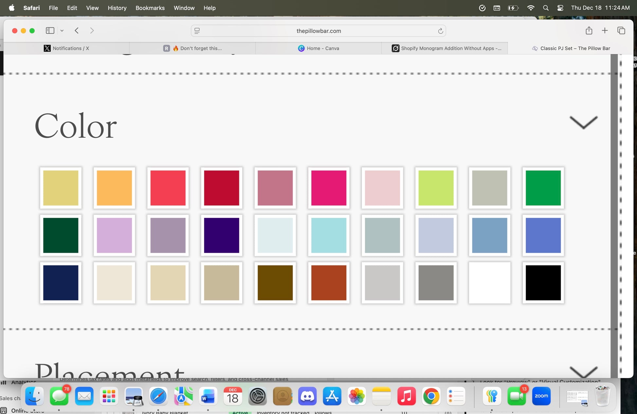Viewport: 637px width, 414px height.
Task: Click the Safari sidebar toggle icon
Action: coord(50,31)
